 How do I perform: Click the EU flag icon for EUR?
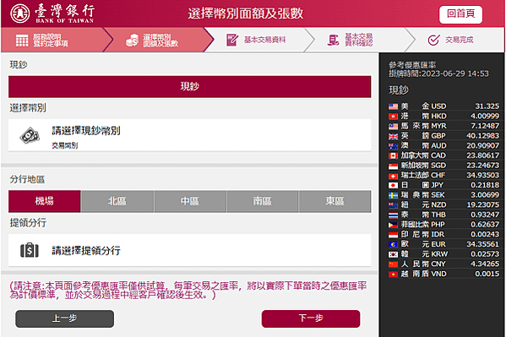coord(393,244)
